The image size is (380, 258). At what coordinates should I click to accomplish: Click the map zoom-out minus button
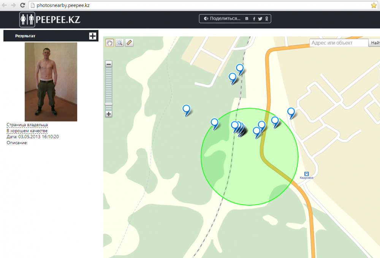[x=109, y=64]
